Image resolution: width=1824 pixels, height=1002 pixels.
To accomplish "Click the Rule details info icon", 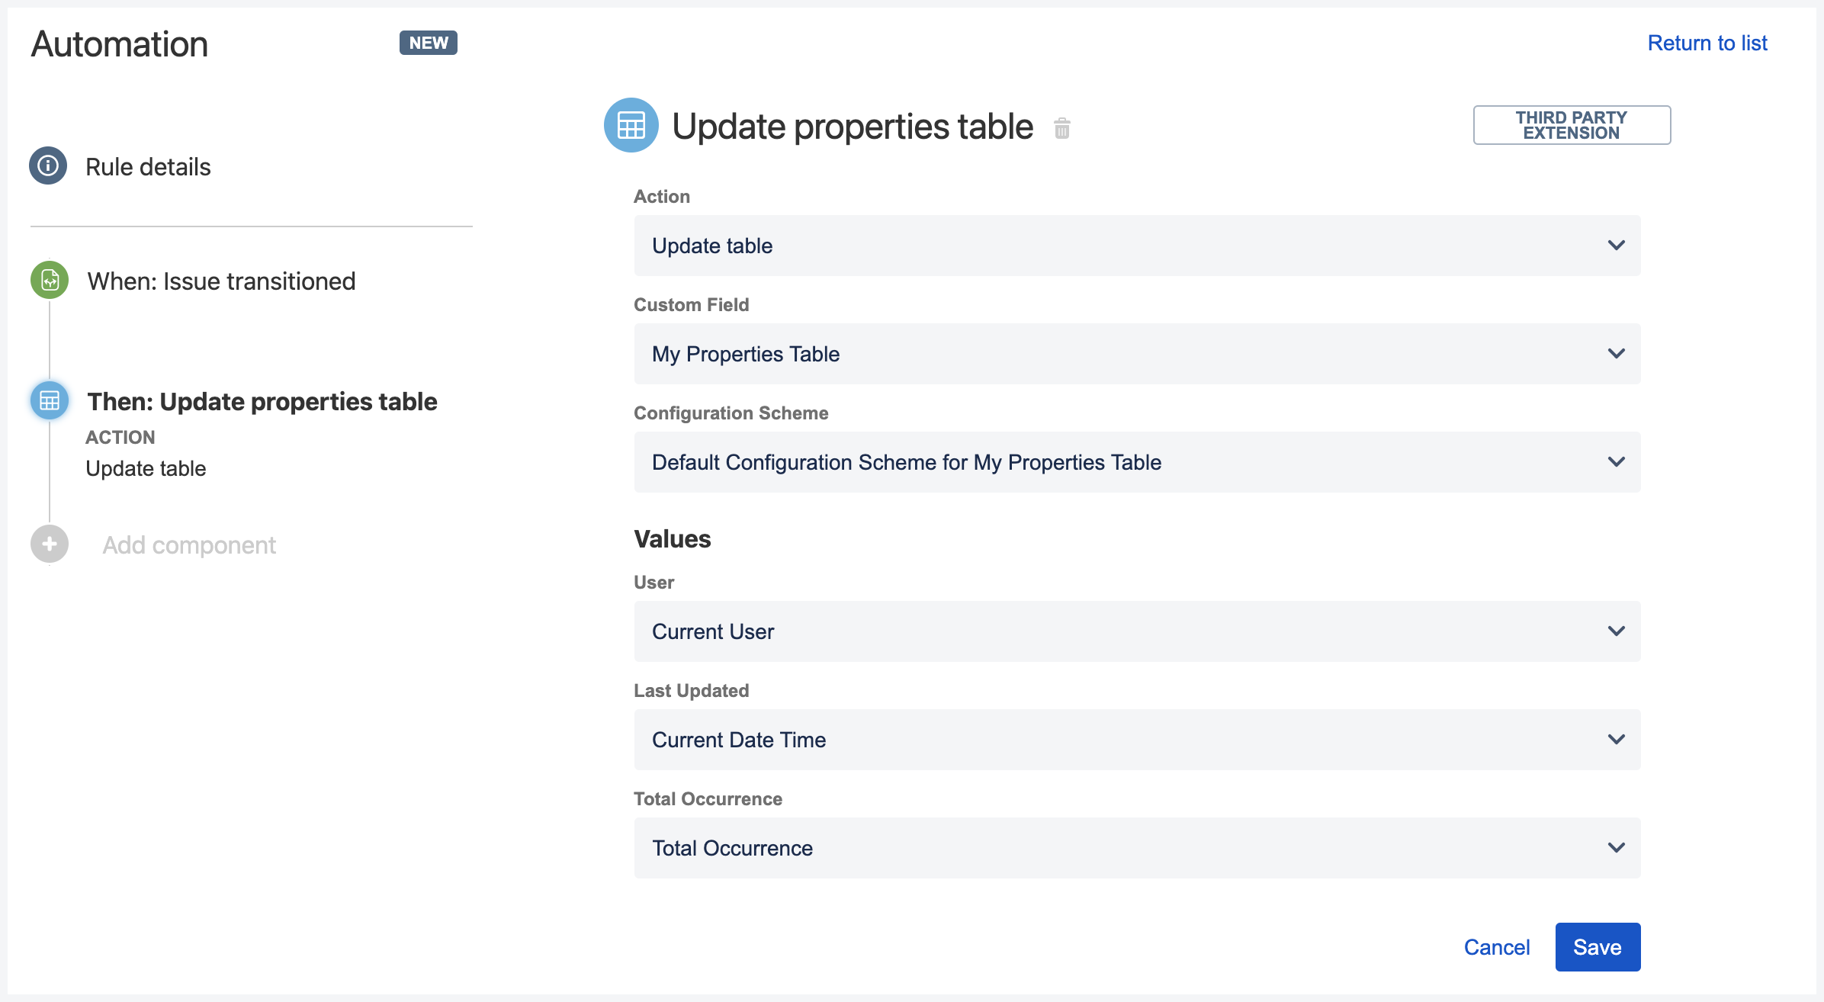I will click(x=48, y=165).
